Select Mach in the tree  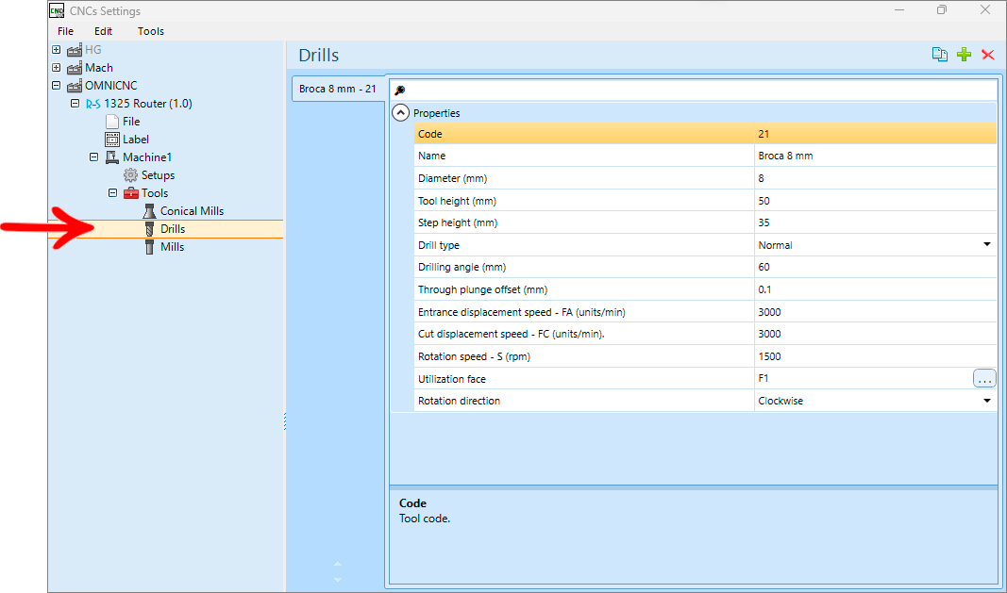tap(99, 67)
